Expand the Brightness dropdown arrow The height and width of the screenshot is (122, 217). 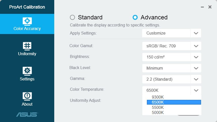coord(196,57)
